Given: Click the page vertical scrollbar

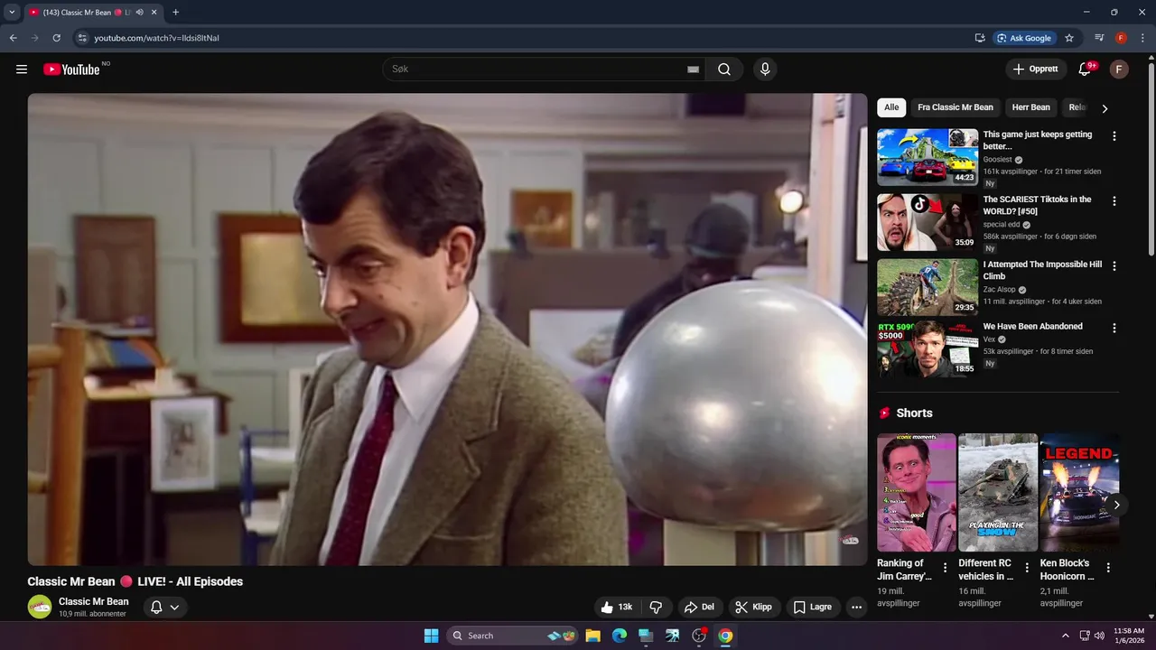Looking at the screenshot, I should [x=1151, y=158].
